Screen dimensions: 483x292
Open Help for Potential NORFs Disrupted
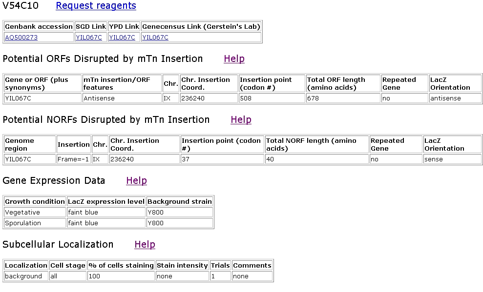click(x=241, y=119)
